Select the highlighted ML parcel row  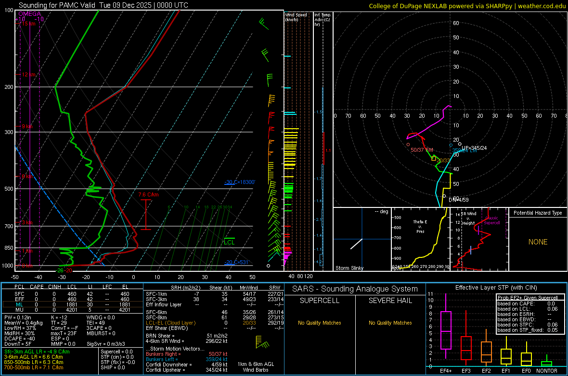click(72, 304)
